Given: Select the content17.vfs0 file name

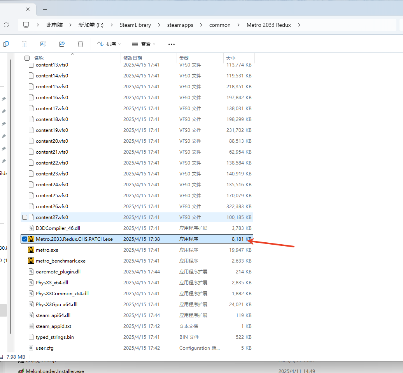Looking at the screenshot, I should pyautogui.click(x=52, y=108).
